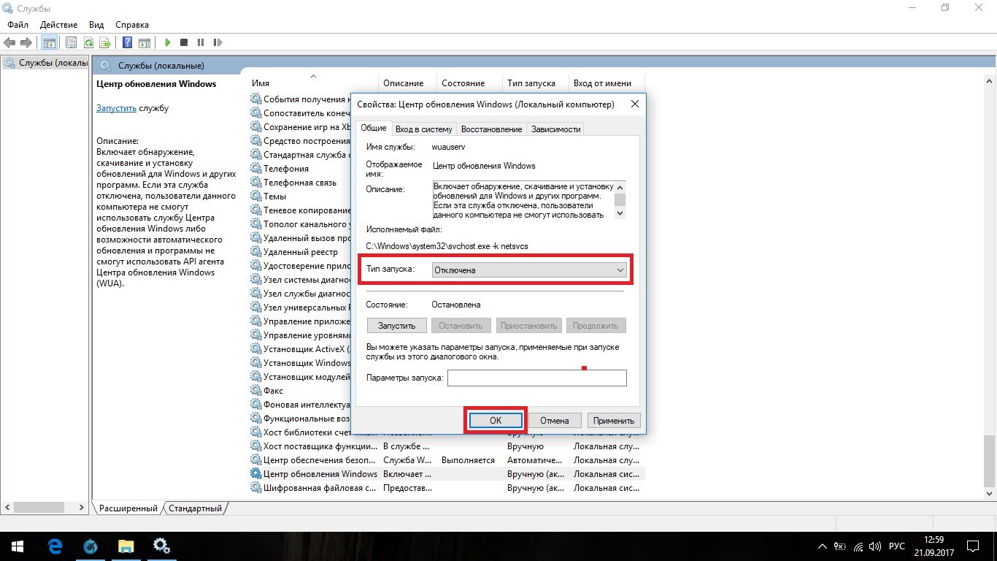
Task: Click into Параметры запуска input field
Action: point(537,378)
